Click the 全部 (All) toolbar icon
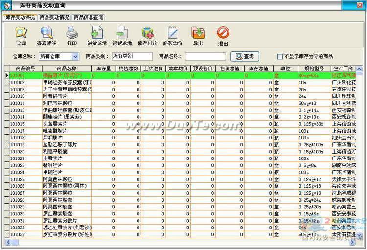Viewport: 367px width, 250px height. click(x=21, y=33)
